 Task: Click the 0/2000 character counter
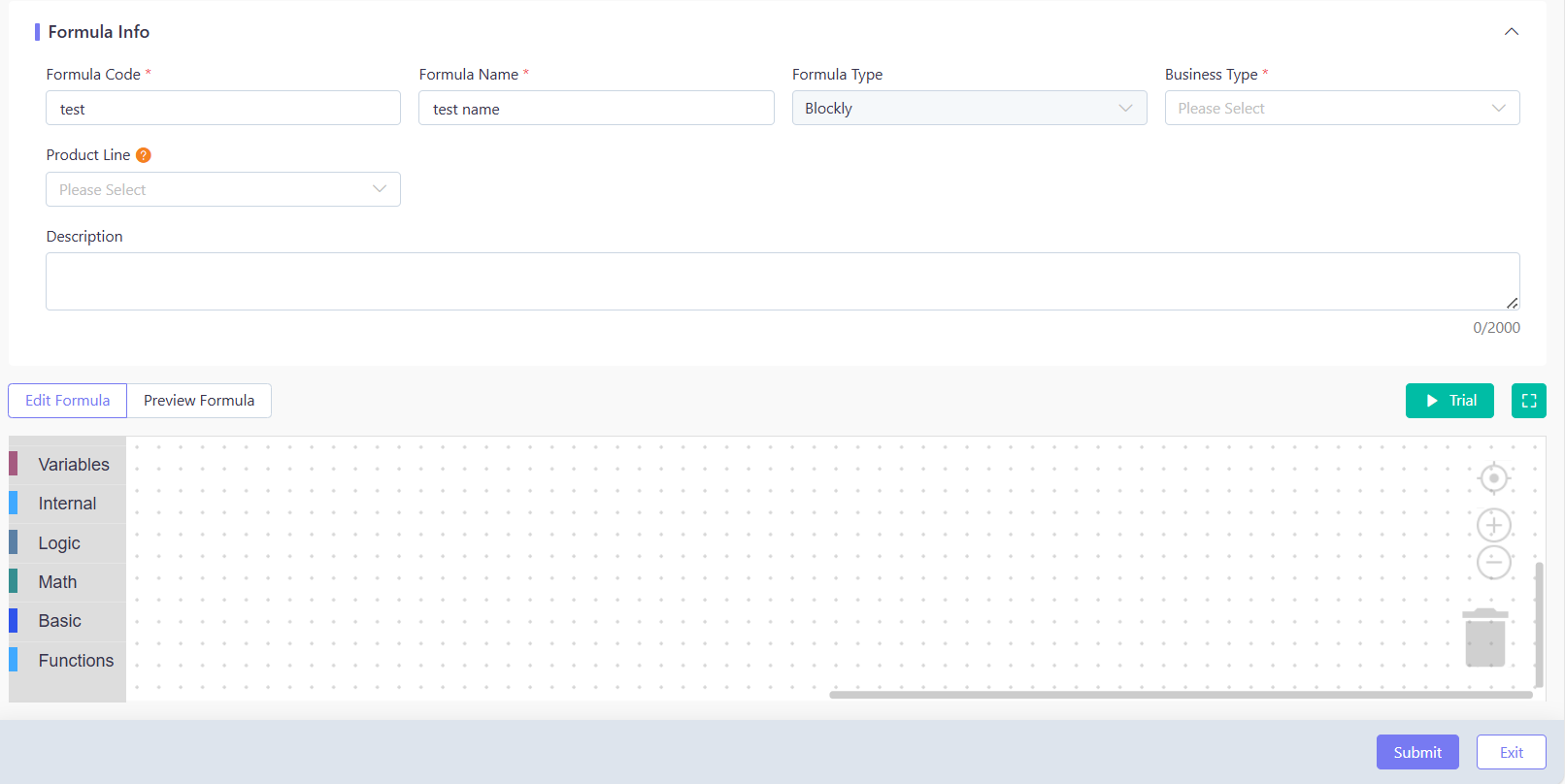(x=1496, y=328)
